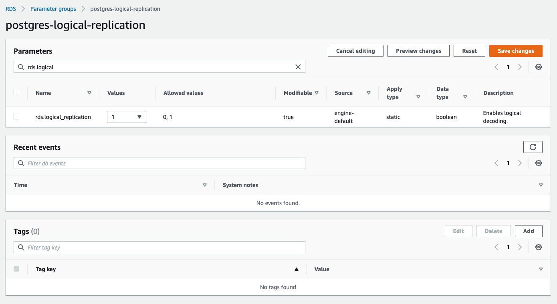557x304 pixels.
Task: Go to next page in Recent events
Action: 520,163
